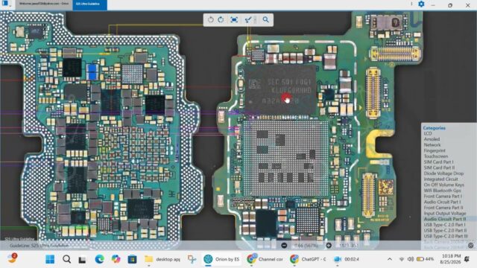Click the blue capacitor component on left board
The image size is (477, 268).
pyautogui.click(x=92, y=72)
